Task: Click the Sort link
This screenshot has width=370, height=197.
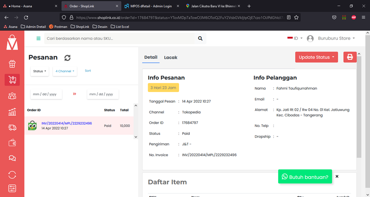Action: click(88, 71)
